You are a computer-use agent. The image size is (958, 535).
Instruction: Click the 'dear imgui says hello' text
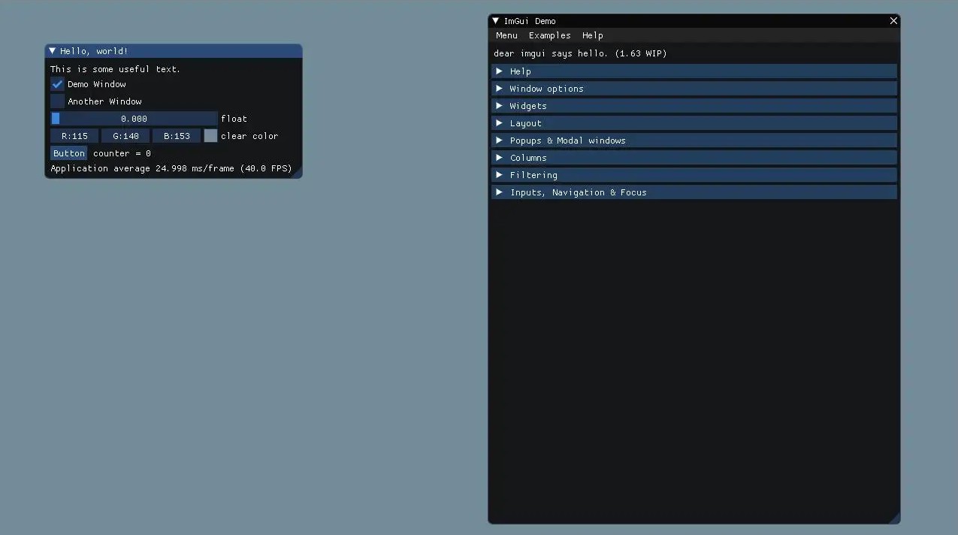pyautogui.click(x=580, y=53)
